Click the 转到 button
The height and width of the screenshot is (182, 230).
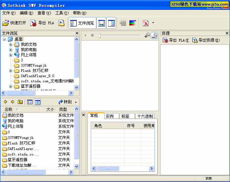(65, 102)
